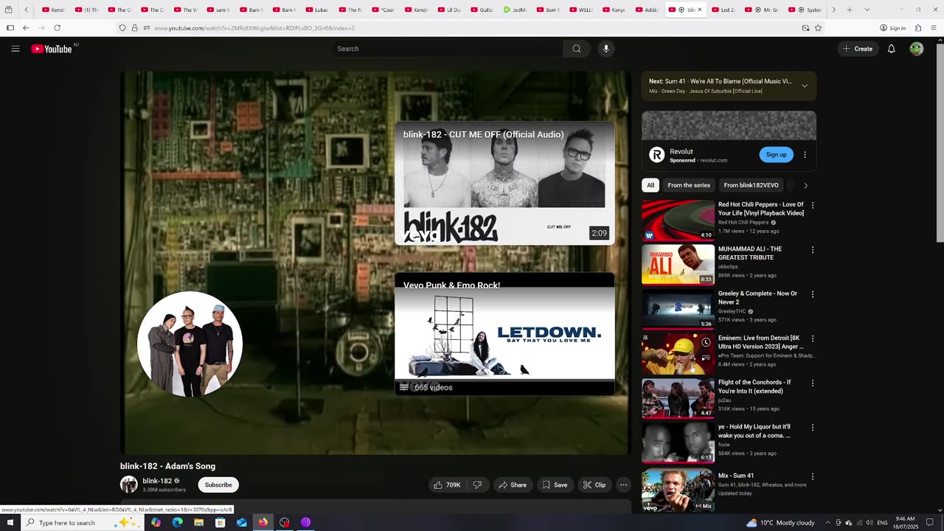This screenshot has height=531, width=944.
Task: Open the Flight of the Conchords video title
Action: pyautogui.click(x=754, y=386)
